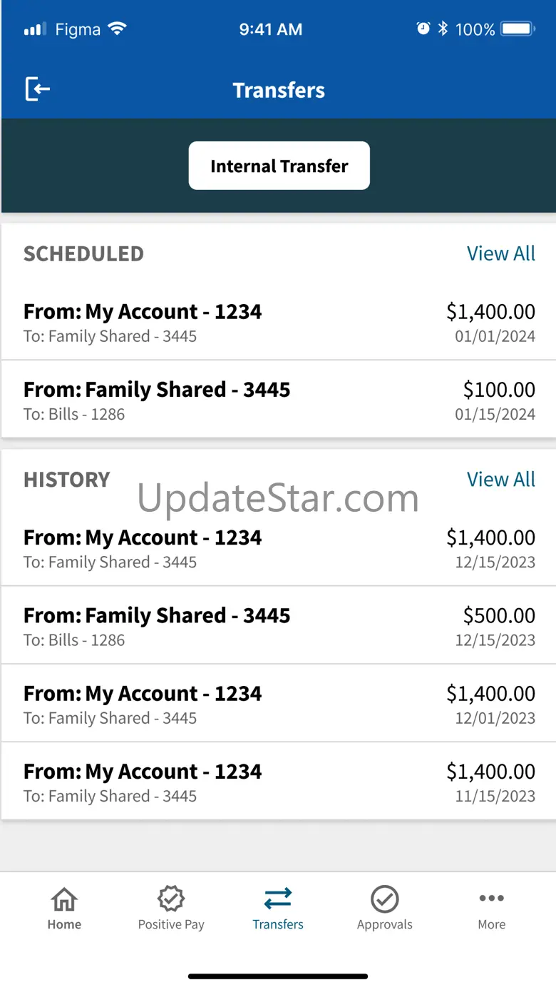Screen dimensions: 556x990
Task: Tap the Wi-Fi status icon
Action: (x=116, y=29)
